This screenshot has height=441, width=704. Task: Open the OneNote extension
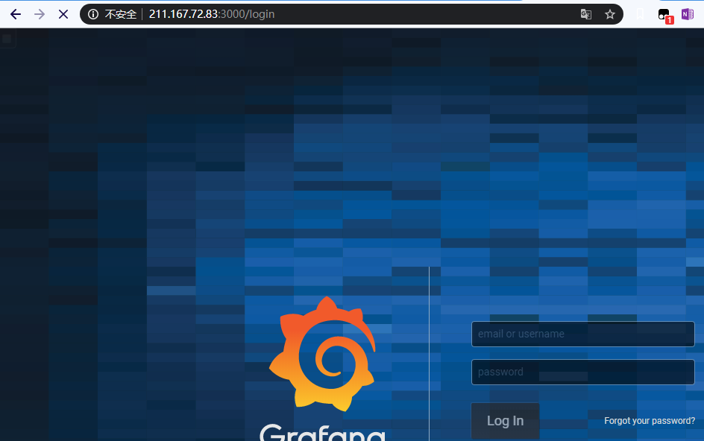pos(688,14)
